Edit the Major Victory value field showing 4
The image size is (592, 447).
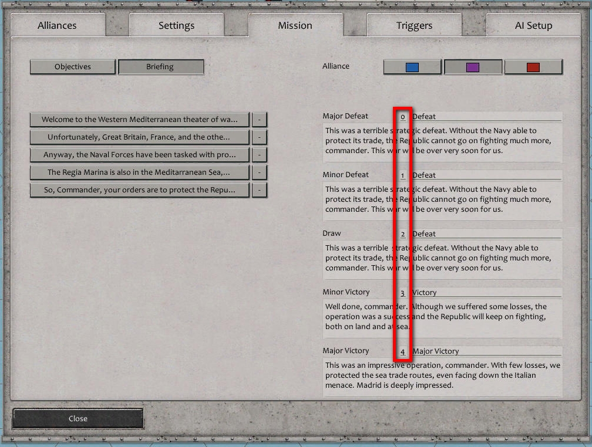(402, 351)
